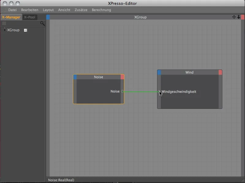
Task: Open the Ansicht menu
Action: [x=64, y=10]
